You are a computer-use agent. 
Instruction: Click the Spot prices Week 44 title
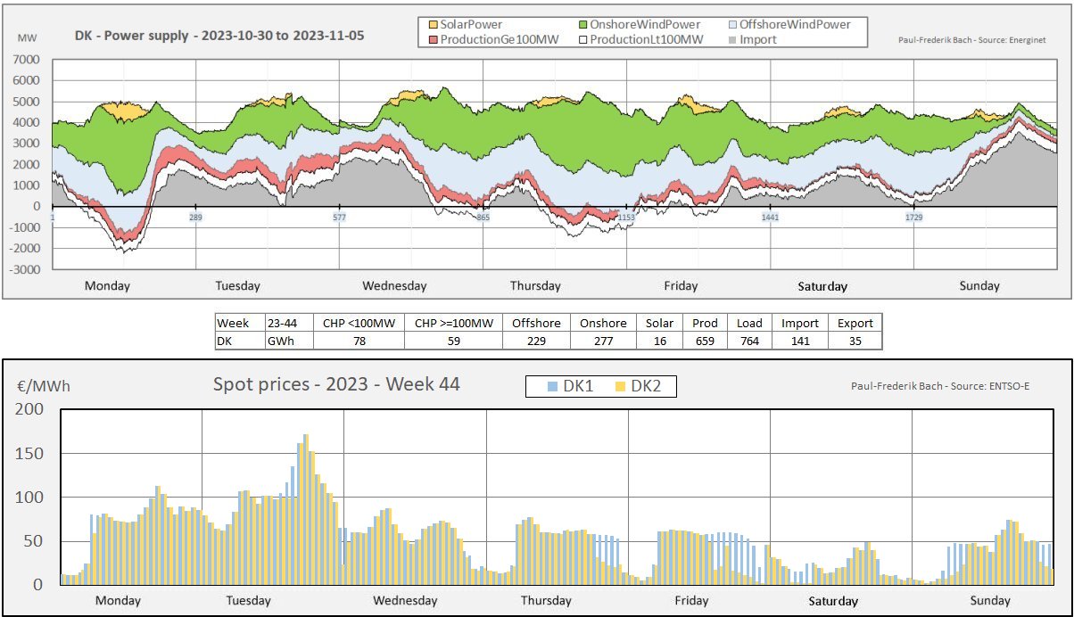click(x=336, y=384)
